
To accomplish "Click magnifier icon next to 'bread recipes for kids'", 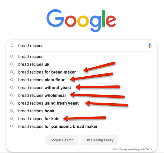I will click(12, 119).
